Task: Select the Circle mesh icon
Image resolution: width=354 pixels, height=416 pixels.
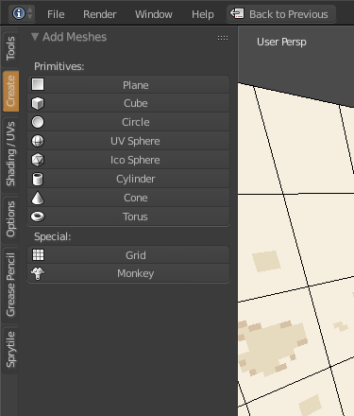Action: 38,122
